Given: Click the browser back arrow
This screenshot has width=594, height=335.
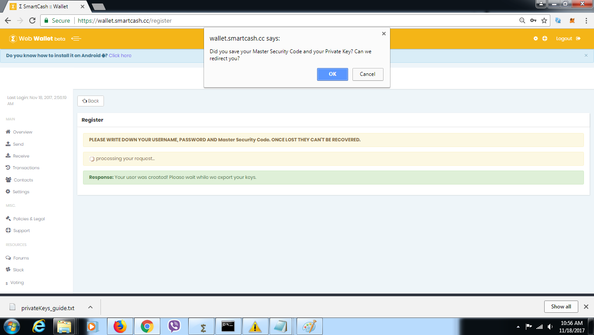Looking at the screenshot, I should 8,21.
